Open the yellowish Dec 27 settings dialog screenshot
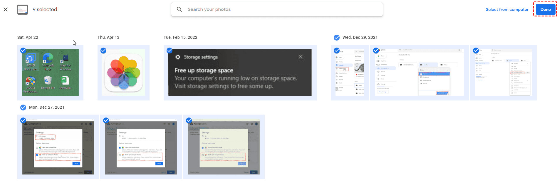Viewport: 557px width, 193px height. click(224, 147)
